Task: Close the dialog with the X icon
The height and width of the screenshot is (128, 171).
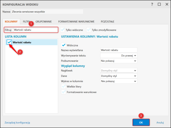Action: click(167, 4)
